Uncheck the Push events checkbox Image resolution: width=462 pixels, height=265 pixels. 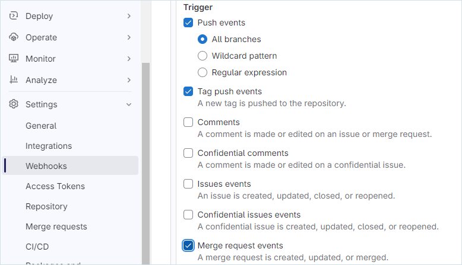(188, 23)
